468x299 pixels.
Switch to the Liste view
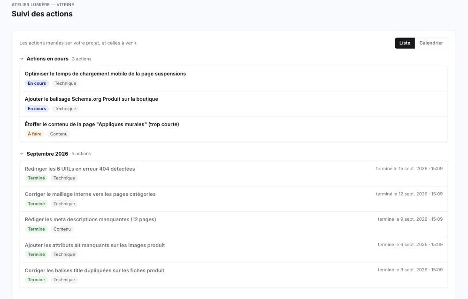pos(405,43)
